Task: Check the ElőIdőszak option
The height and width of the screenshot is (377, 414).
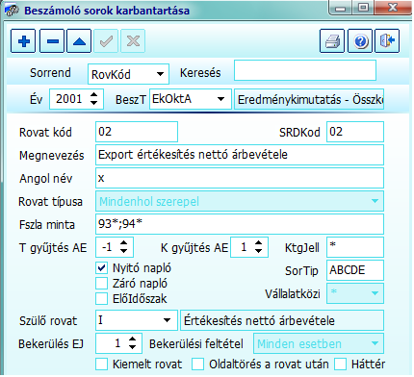Action: click(102, 298)
